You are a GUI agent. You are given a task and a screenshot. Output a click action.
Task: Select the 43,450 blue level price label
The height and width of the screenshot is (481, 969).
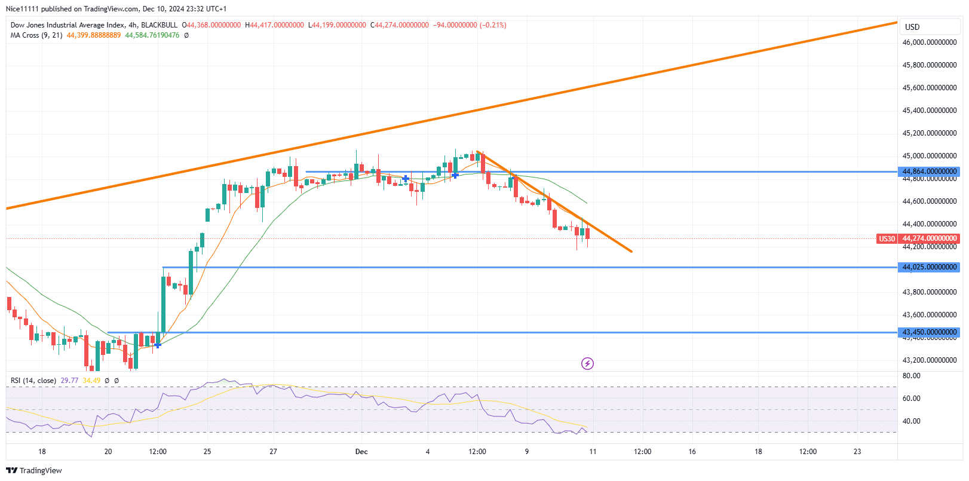tap(930, 332)
